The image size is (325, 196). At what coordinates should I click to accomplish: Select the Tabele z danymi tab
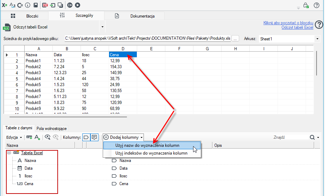click(19, 128)
